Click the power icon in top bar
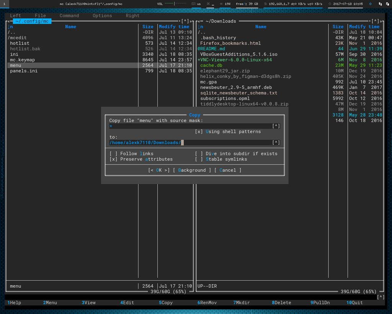This screenshot has height=314, width=392. pyautogui.click(x=370, y=4)
